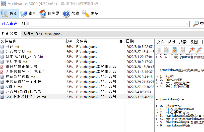The width and height of the screenshot is (204, 132).
Task: Select the file 公众号变现.md
Action: point(18,52)
